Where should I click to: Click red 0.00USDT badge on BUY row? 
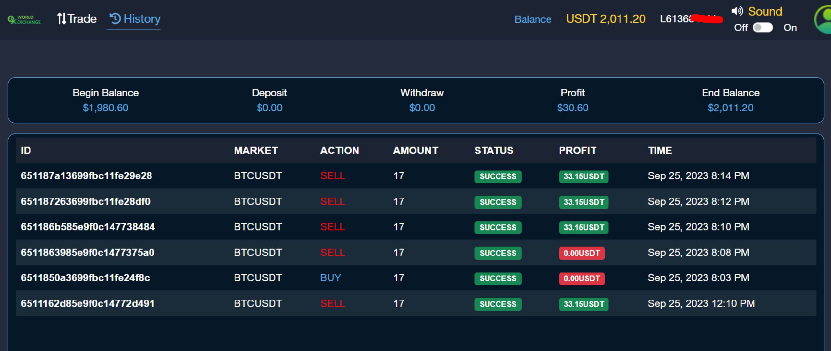point(581,278)
